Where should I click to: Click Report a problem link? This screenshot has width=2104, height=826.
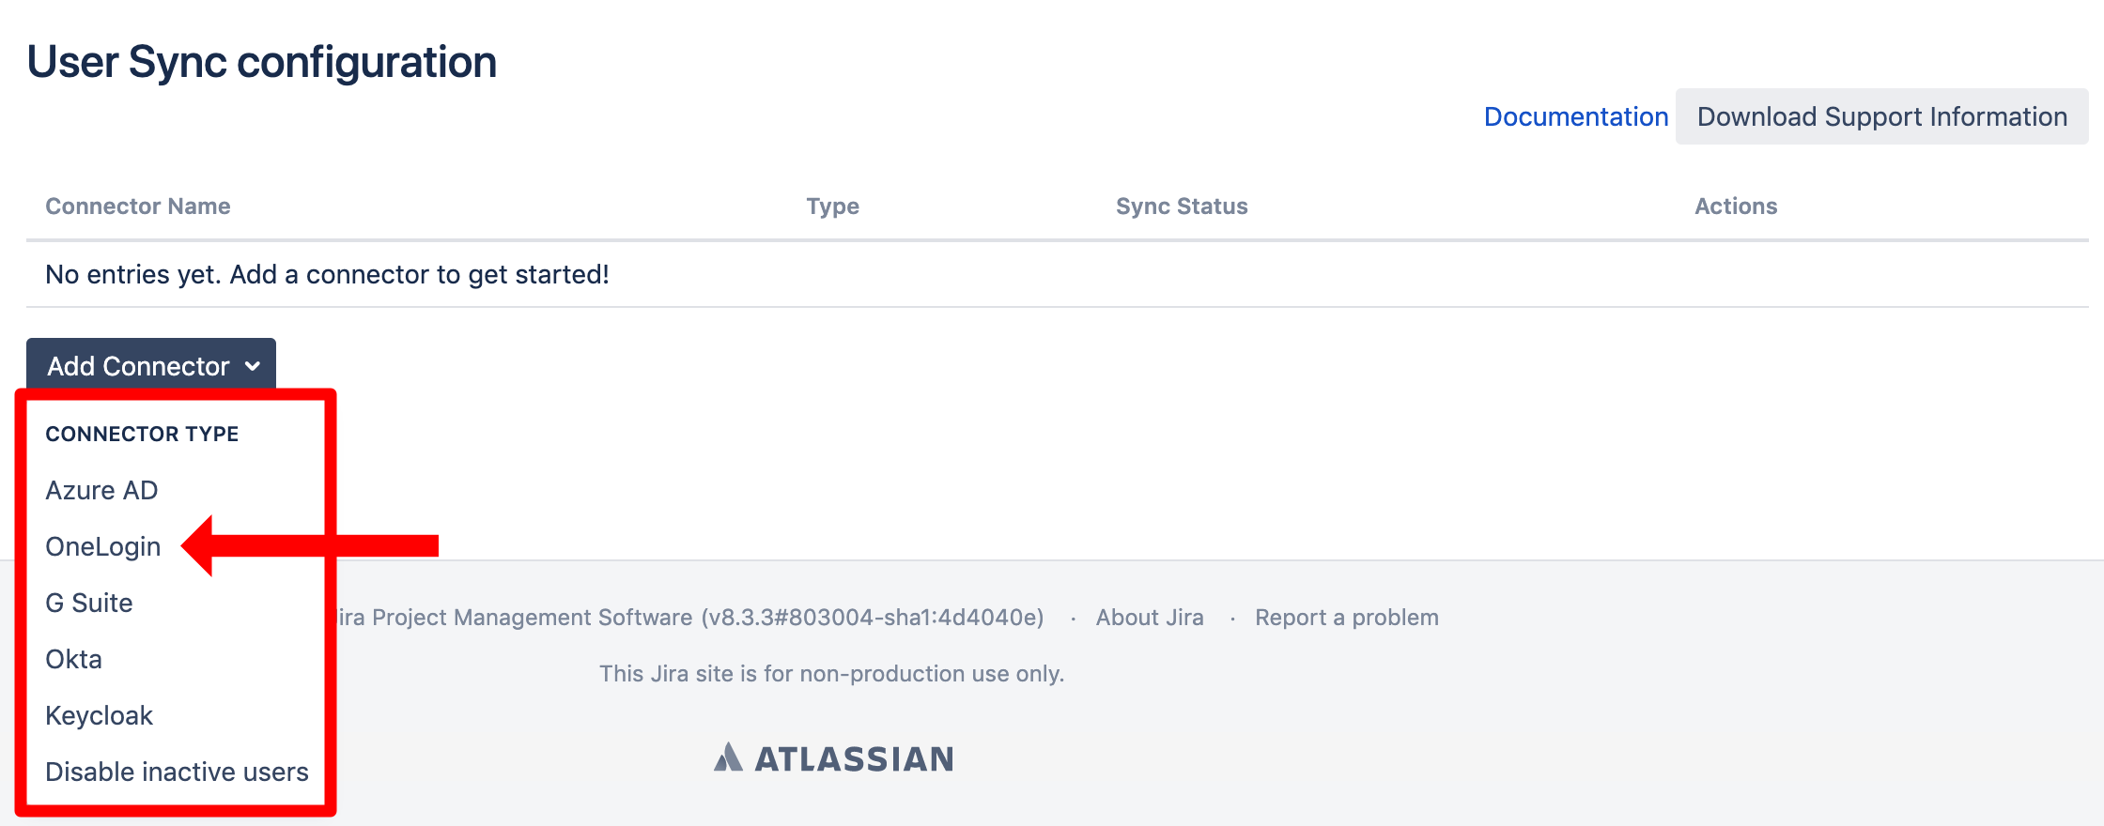pos(1347,618)
